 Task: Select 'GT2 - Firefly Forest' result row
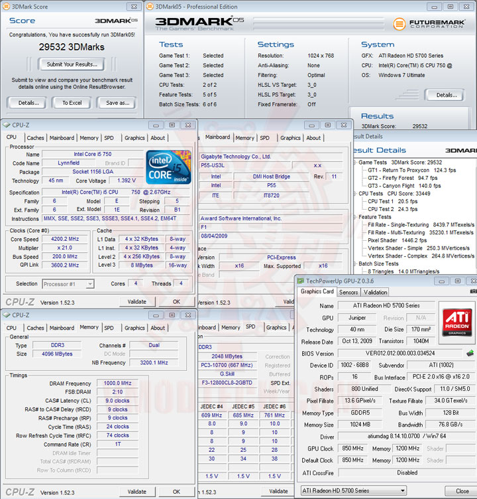coord(403,178)
